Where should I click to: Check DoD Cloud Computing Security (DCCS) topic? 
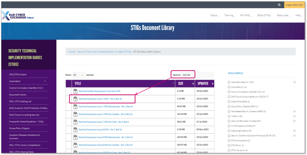point(229,97)
